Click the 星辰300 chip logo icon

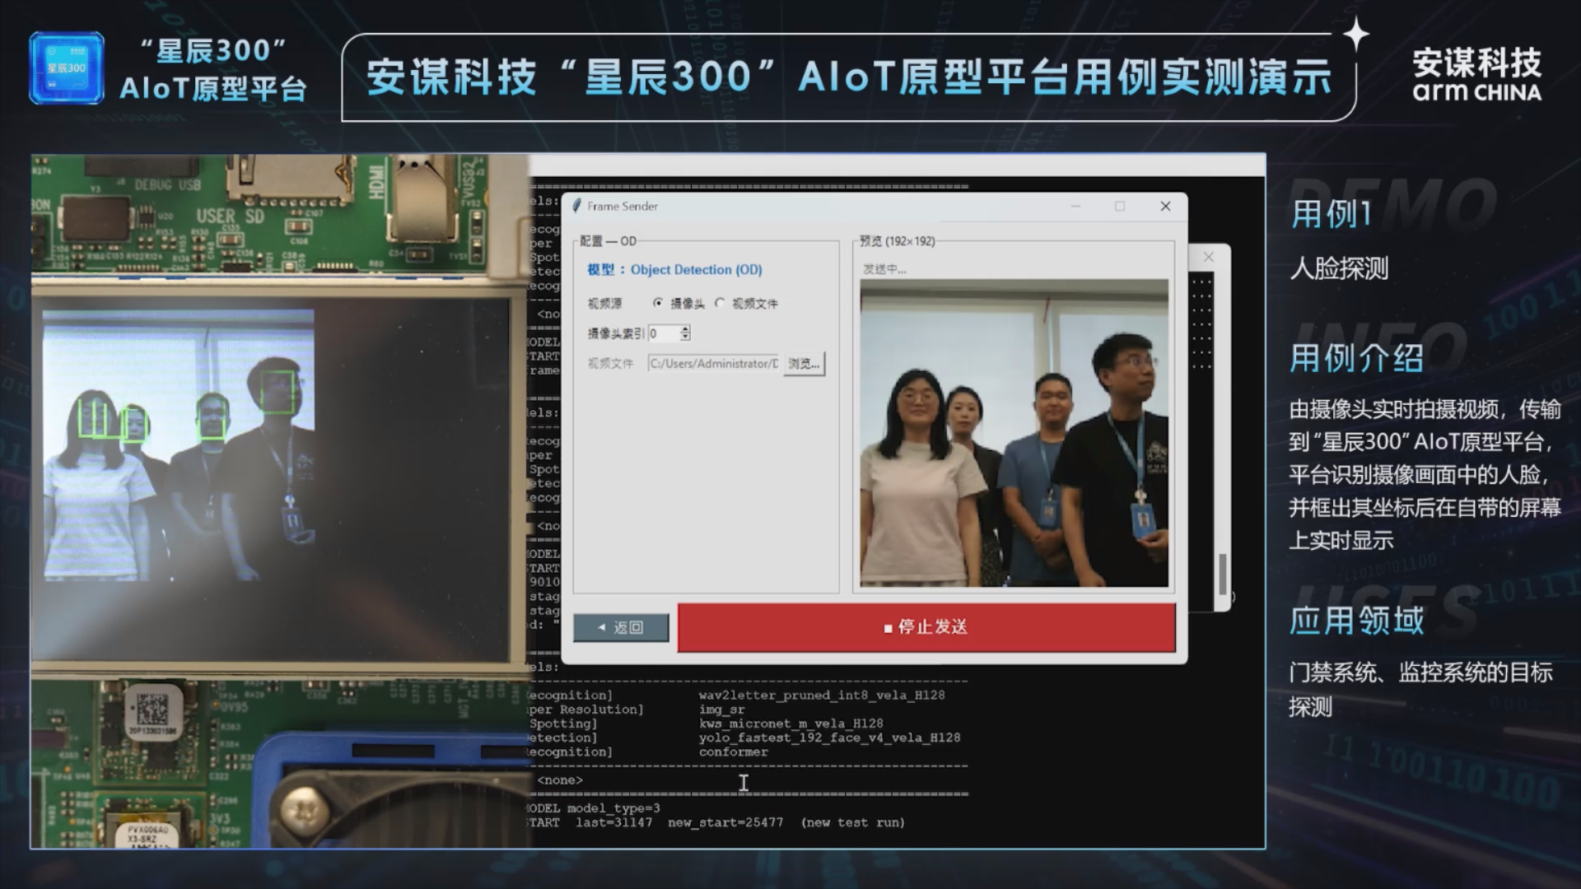(x=67, y=68)
